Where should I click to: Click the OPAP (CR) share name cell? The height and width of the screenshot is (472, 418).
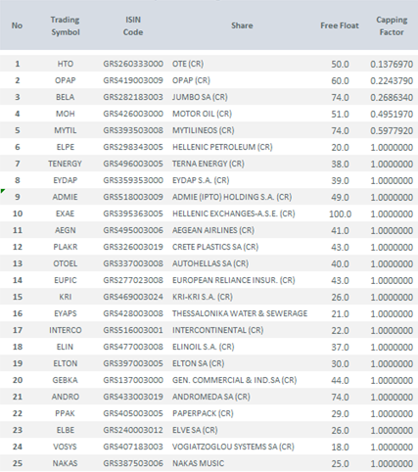point(191,80)
